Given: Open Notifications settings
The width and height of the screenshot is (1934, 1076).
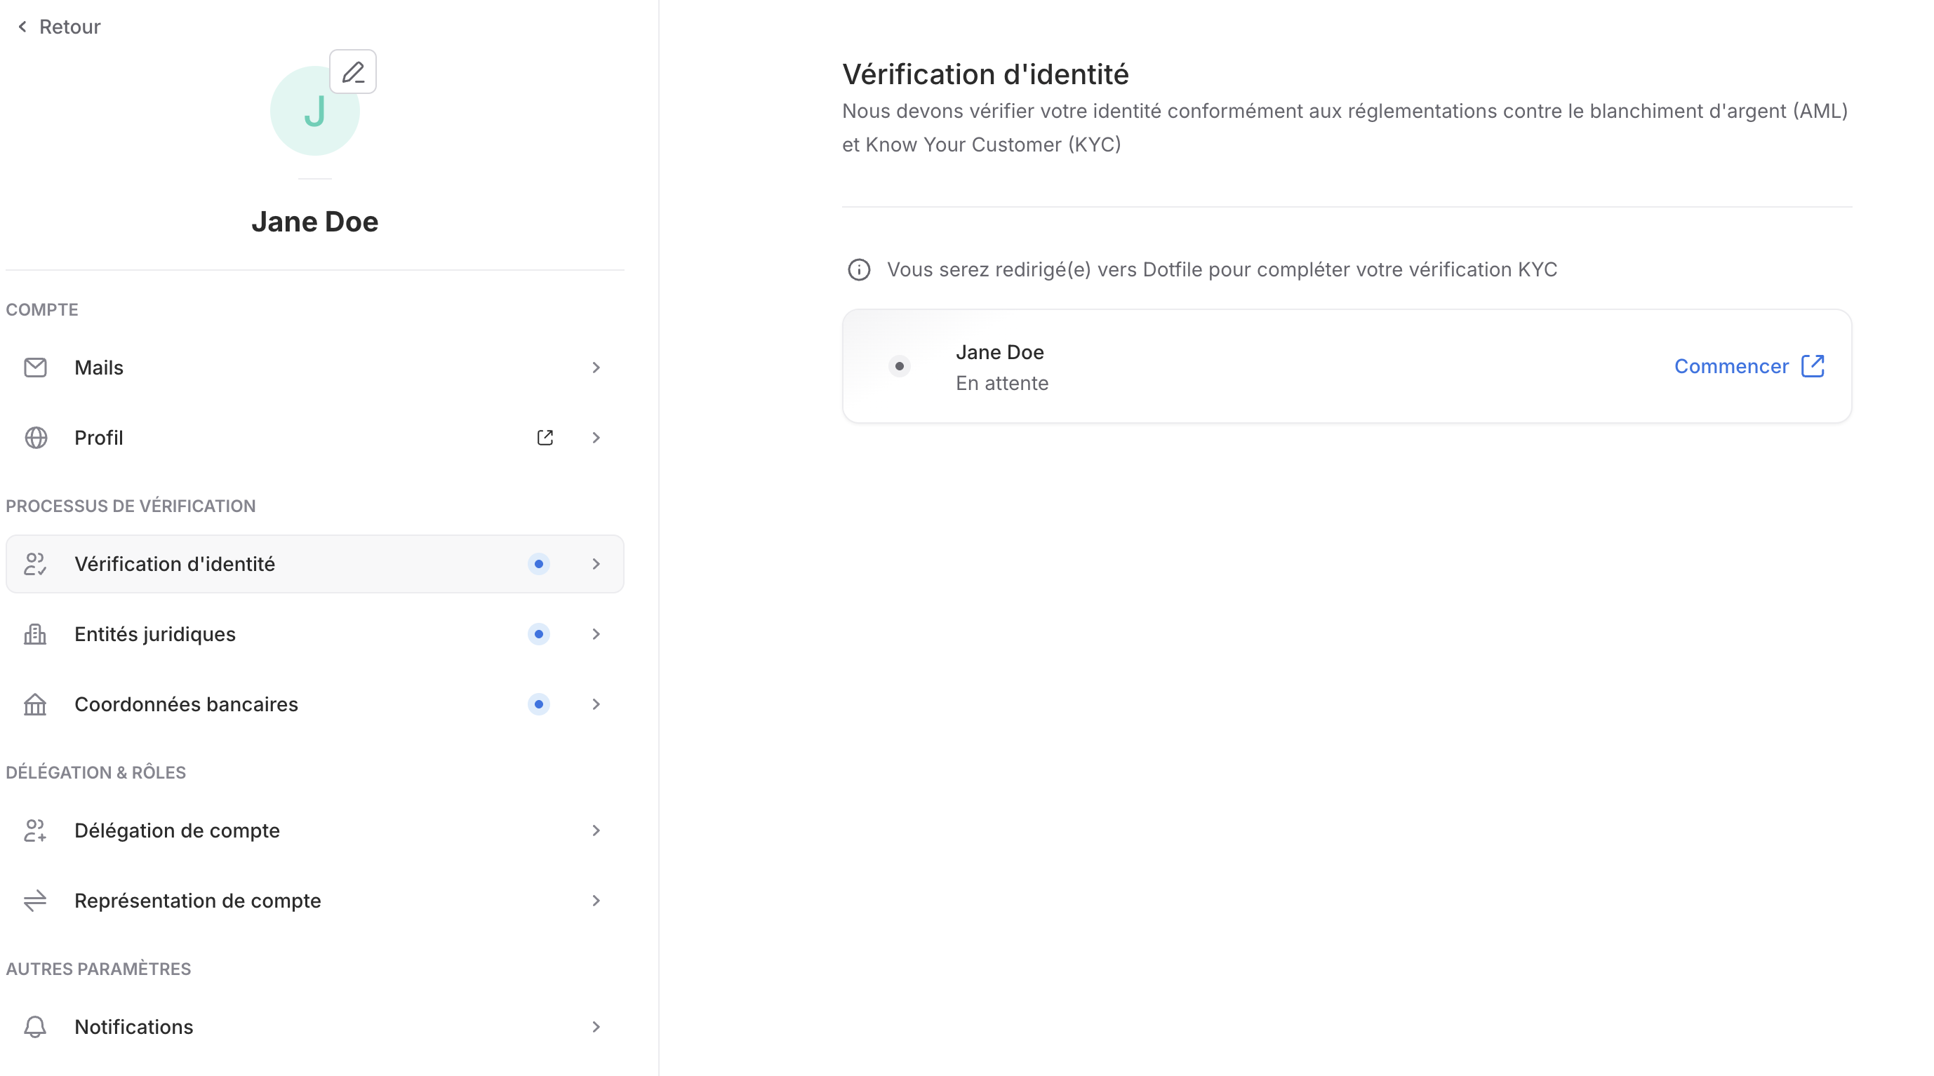Looking at the screenshot, I should [314, 1026].
